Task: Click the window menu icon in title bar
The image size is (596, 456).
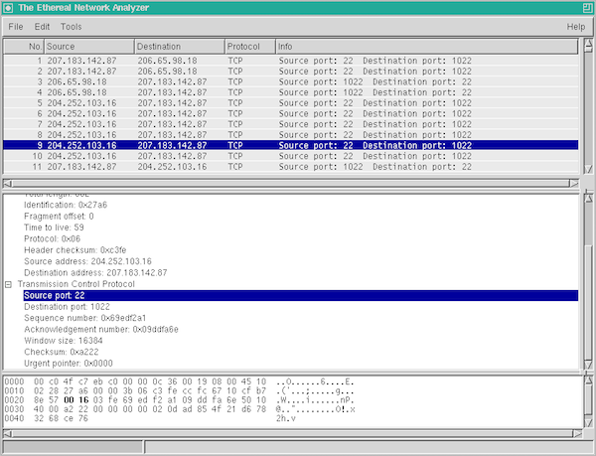Action: [x=8, y=8]
